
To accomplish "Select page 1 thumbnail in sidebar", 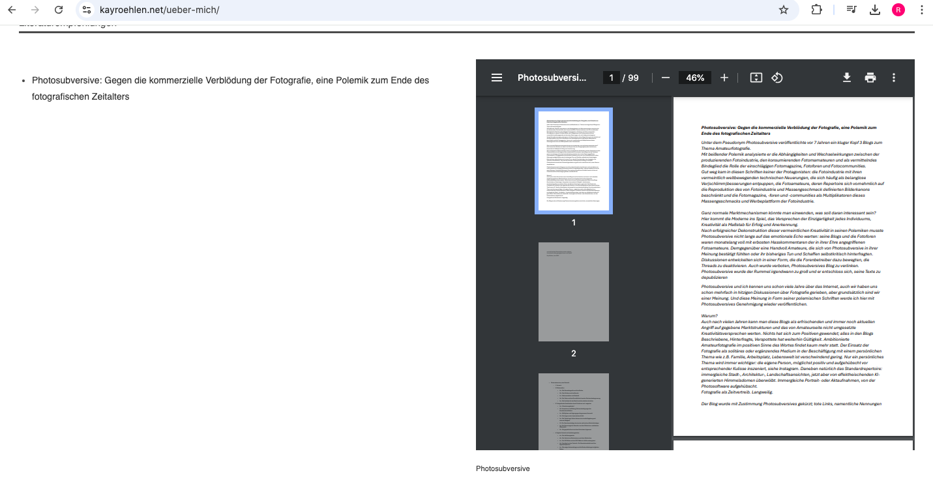I will pos(574,161).
